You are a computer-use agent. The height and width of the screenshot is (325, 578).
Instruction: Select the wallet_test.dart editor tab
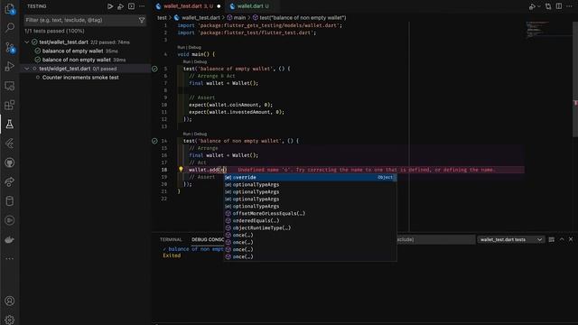coord(188,6)
